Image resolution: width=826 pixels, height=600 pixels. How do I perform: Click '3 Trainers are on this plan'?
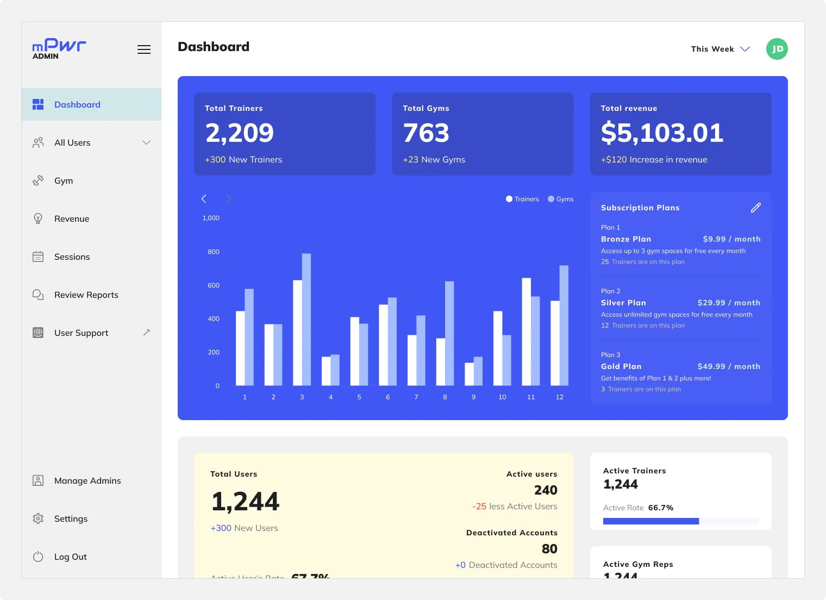[x=641, y=389]
